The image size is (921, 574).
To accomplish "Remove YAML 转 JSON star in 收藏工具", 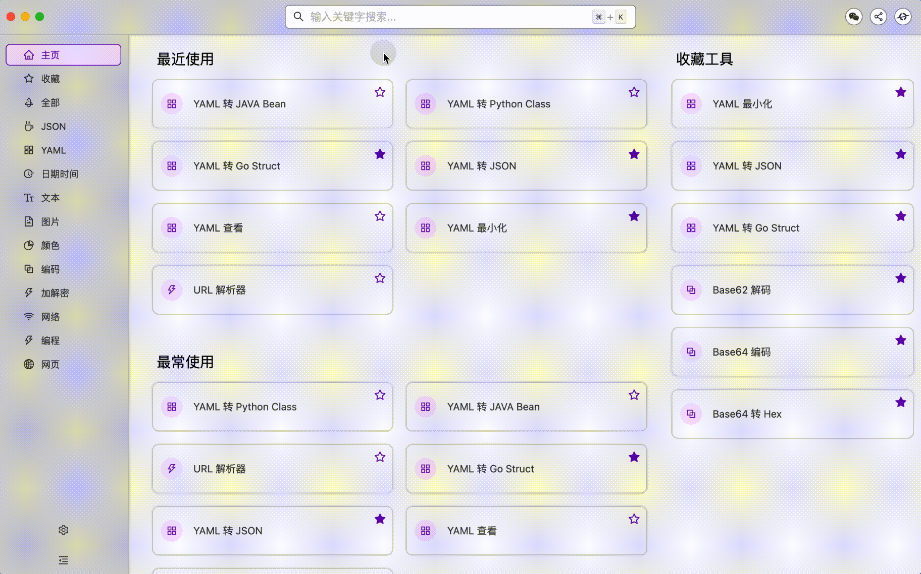I will pyautogui.click(x=901, y=154).
